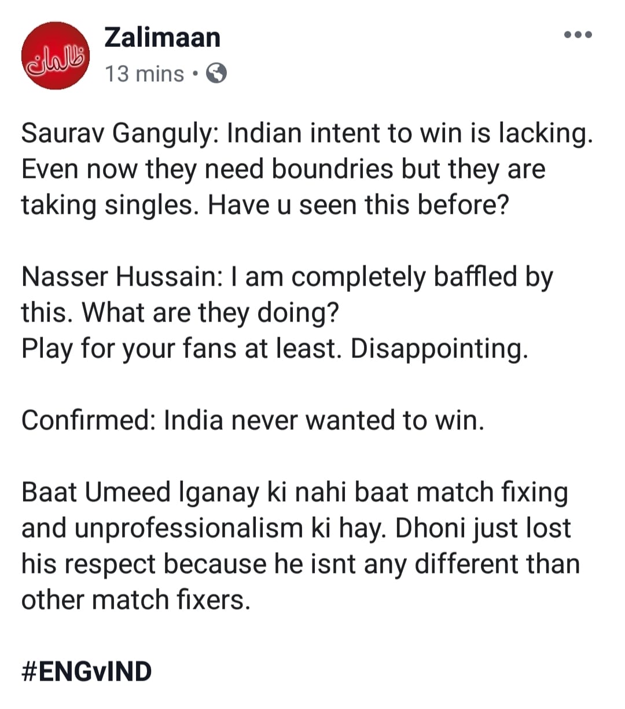Click sentence 'Indian intent to win is lacking.'
The image size is (625, 709).
pos(410,134)
